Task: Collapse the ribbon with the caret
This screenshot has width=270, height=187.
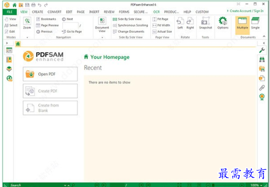Action: pos(264,36)
